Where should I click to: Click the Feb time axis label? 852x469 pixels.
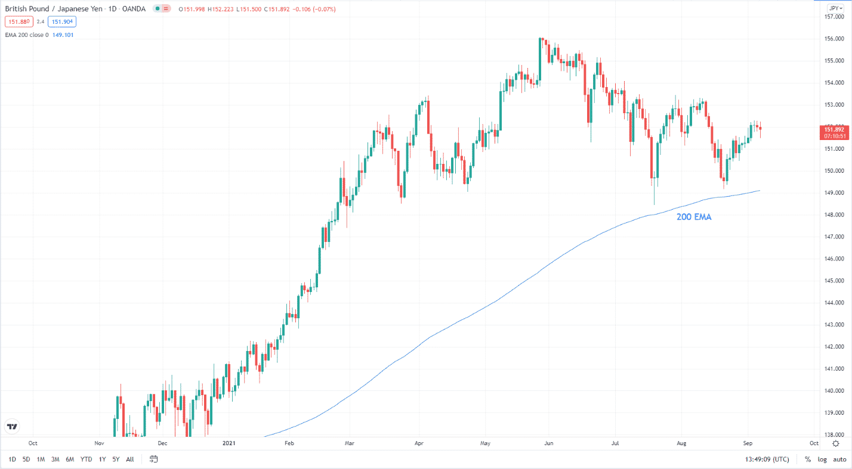click(x=290, y=443)
